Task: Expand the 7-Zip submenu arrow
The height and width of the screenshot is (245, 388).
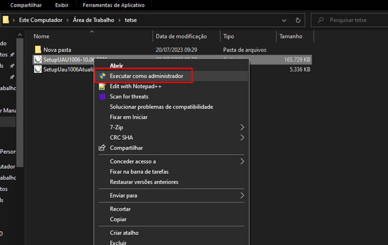Action: click(x=242, y=128)
